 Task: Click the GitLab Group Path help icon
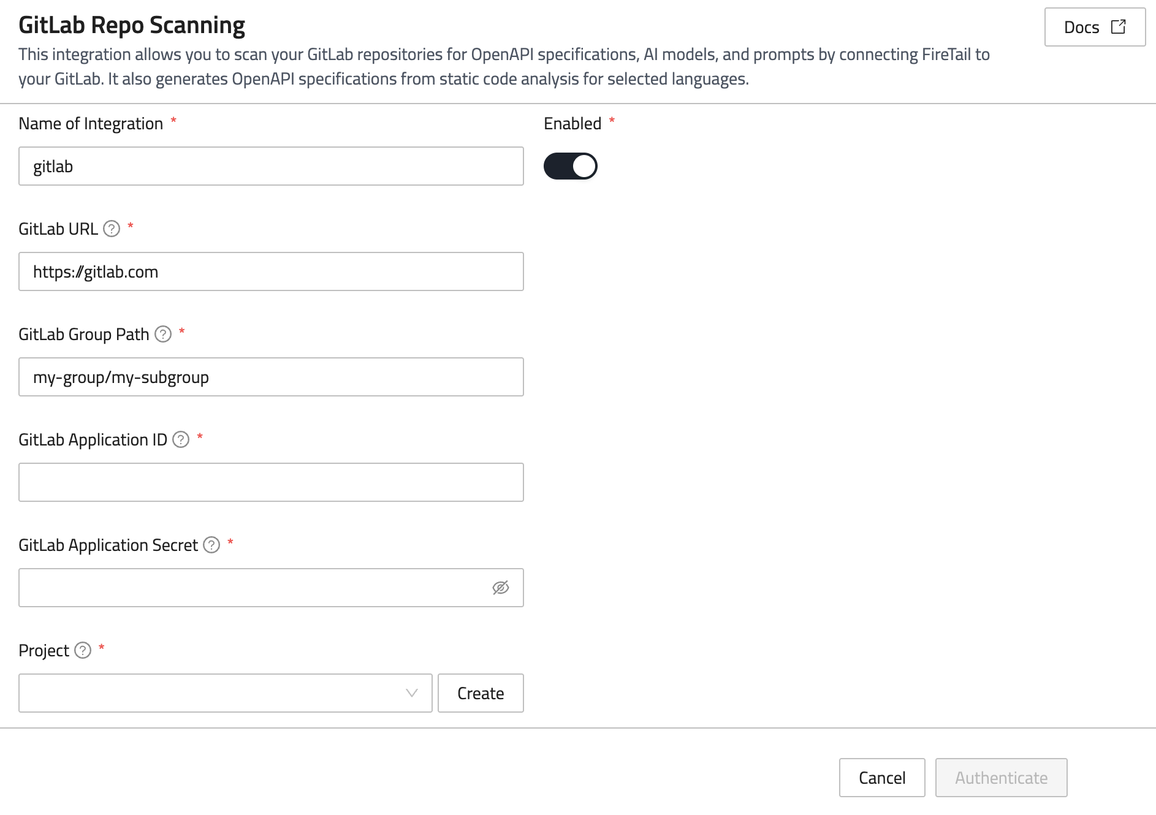pyautogui.click(x=163, y=335)
